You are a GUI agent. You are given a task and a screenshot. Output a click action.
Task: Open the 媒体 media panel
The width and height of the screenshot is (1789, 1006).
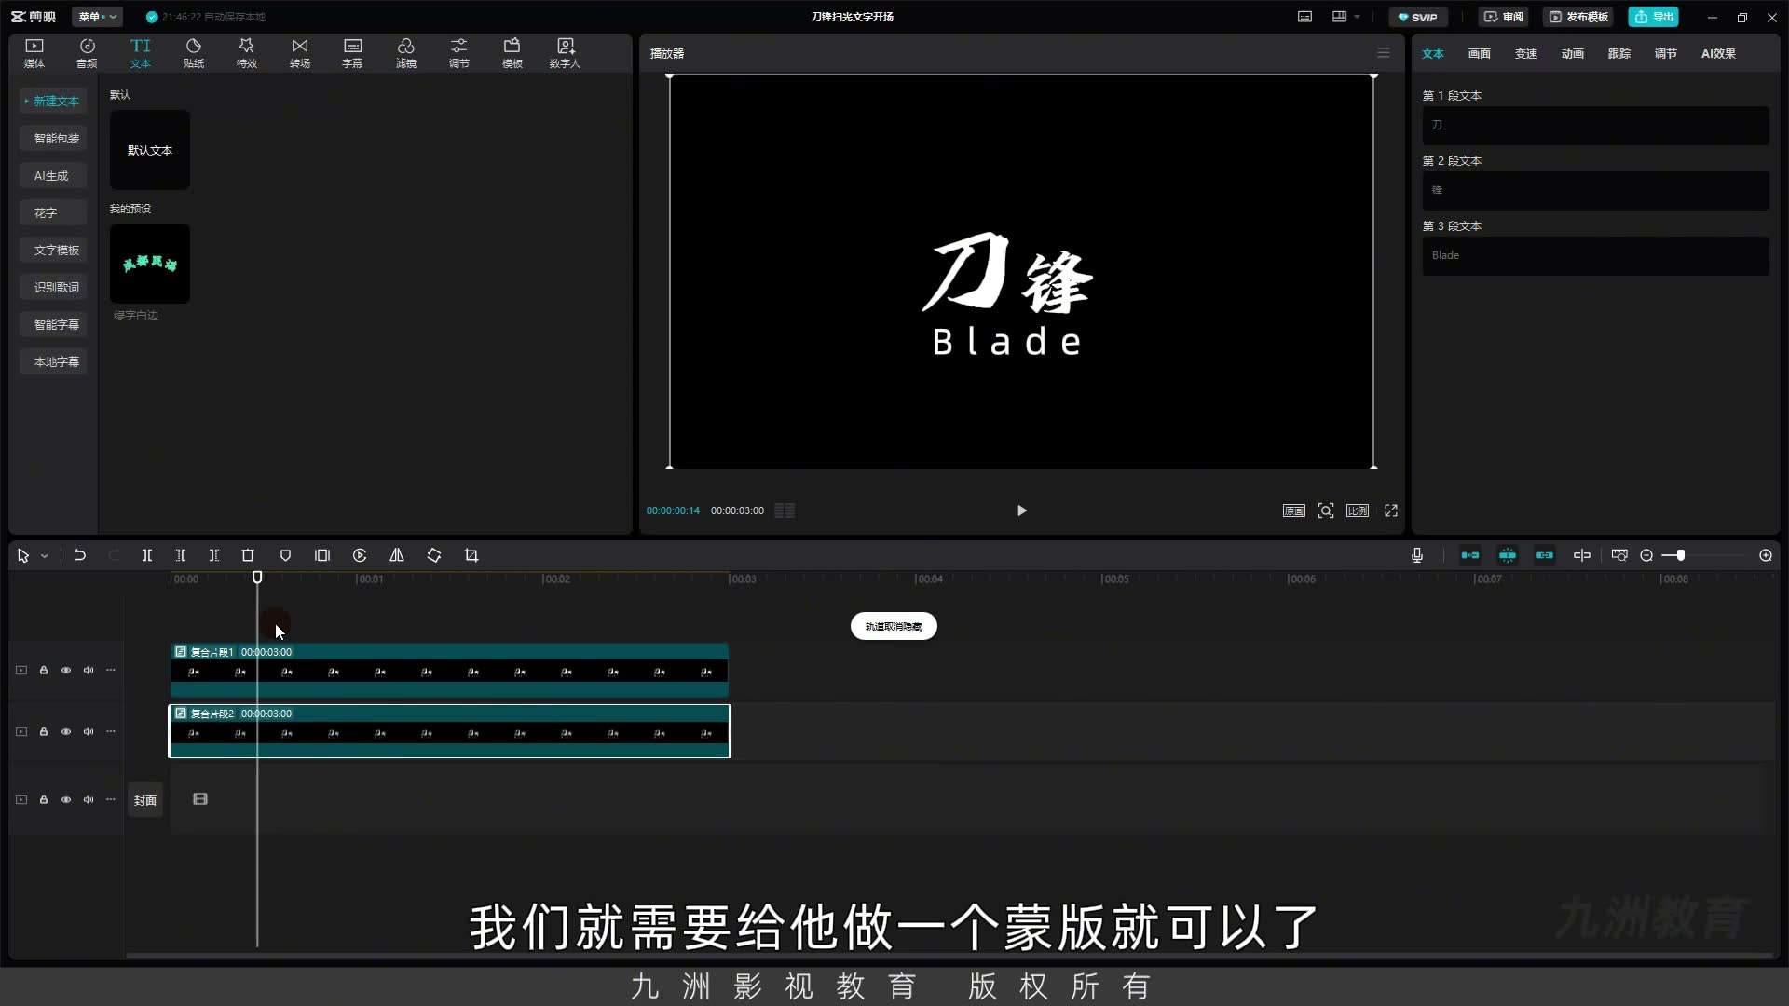click(x=34, y=53)
